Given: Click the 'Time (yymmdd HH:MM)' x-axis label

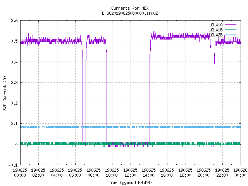Looking at the screenshot, I should pos(130,183).
